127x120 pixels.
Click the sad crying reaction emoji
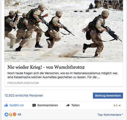coord(10,115)
